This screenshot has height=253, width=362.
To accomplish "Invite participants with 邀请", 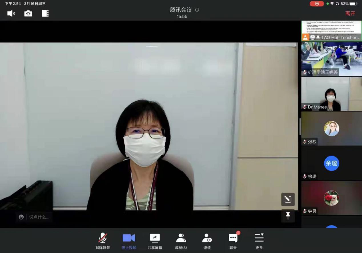I will point(207,242).
